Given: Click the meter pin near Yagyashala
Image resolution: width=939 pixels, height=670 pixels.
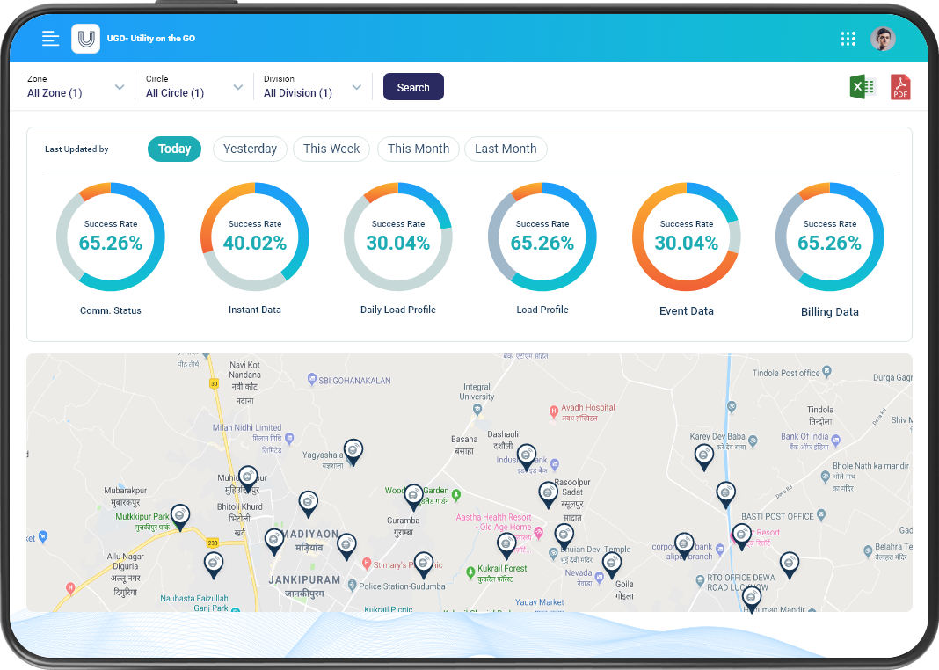Looking at the screenshot, I should (353, 451).
